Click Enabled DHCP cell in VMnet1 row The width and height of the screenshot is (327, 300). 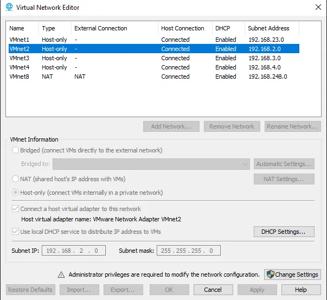click(x=226, y=40)
